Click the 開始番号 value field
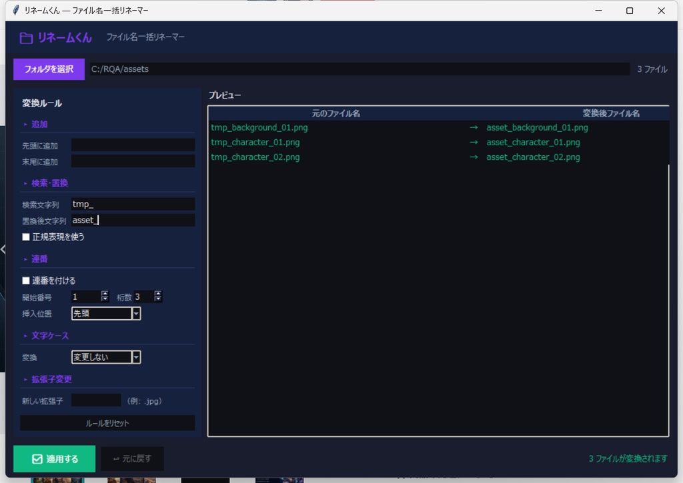The image size is (683, 483). point(86,296)
